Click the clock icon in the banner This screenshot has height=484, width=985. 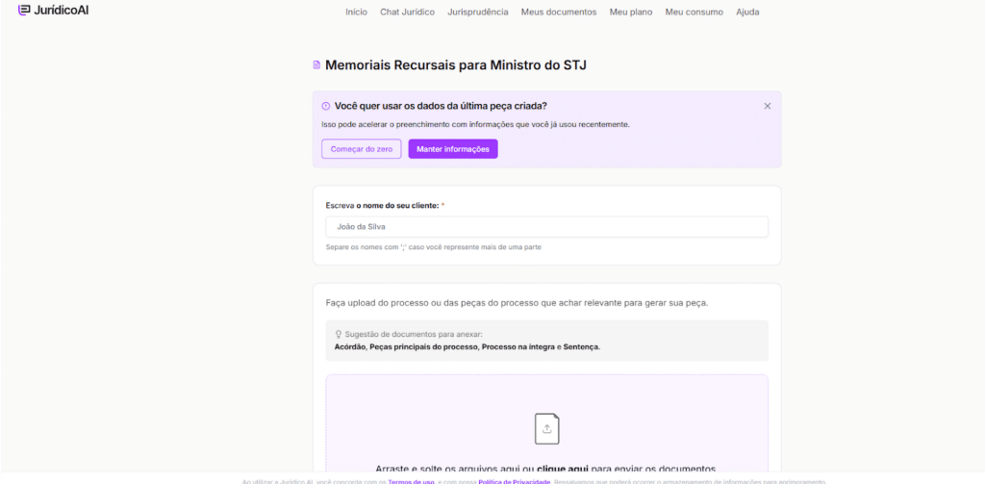(x=326, y=106)
